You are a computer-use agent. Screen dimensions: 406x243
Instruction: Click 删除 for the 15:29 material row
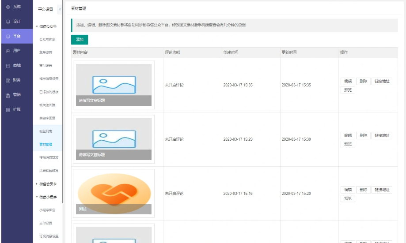(363, 135)
